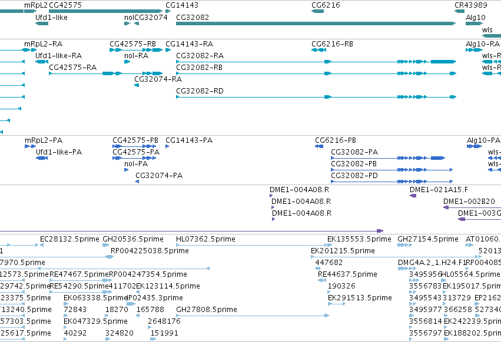
Task: Select protein nol-PA
Action: point(126,170)
